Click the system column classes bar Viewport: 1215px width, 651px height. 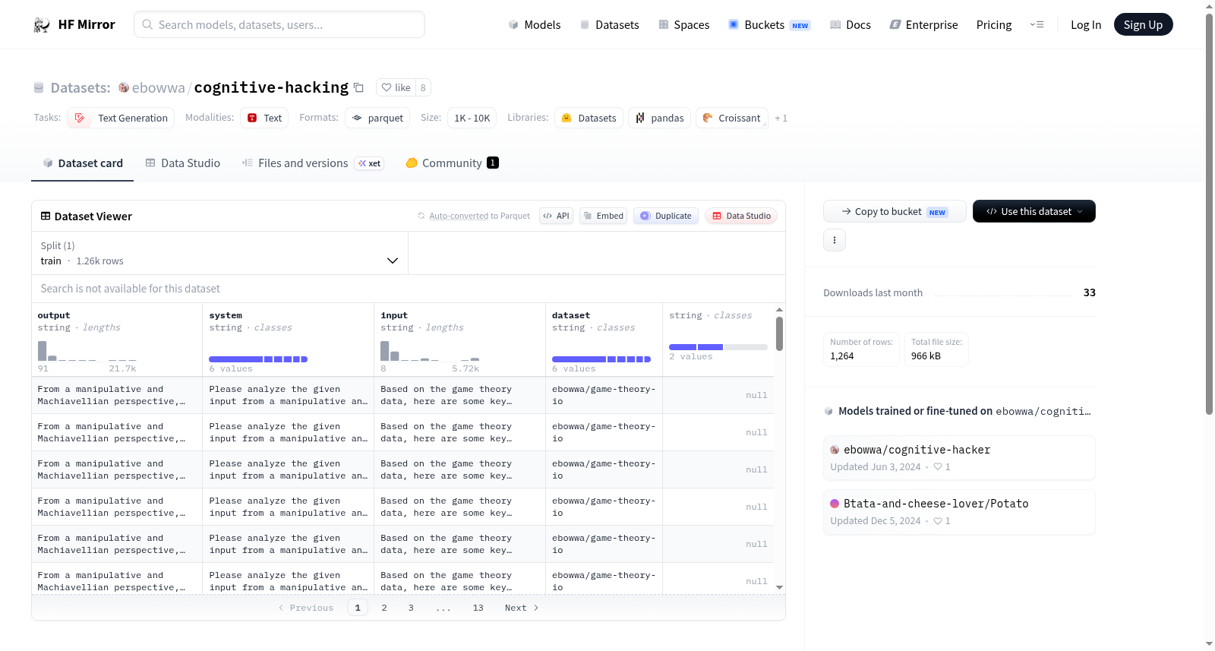tap(258, 359)
